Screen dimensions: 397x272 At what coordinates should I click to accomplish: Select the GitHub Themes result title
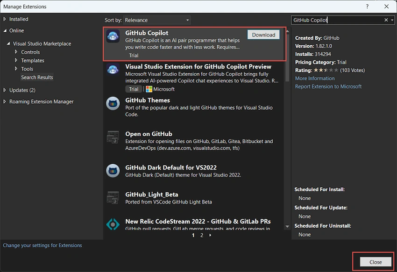(x=148, y=100)
